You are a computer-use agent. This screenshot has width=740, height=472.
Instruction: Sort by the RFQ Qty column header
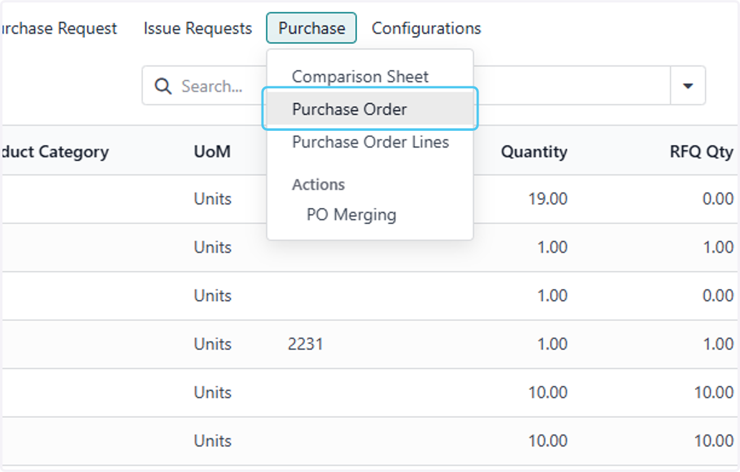[x=702, y=151]
